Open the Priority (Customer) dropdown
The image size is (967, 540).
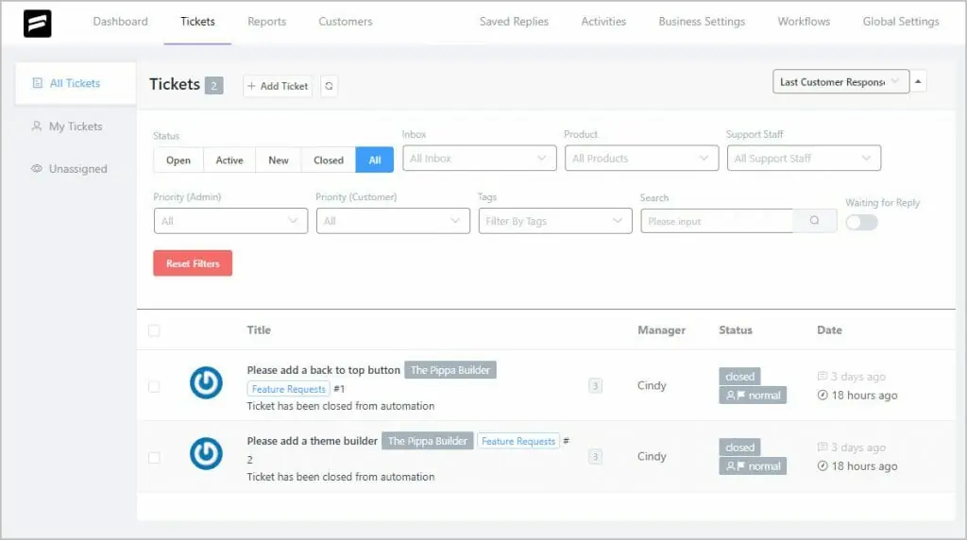[x=393, y=221]
